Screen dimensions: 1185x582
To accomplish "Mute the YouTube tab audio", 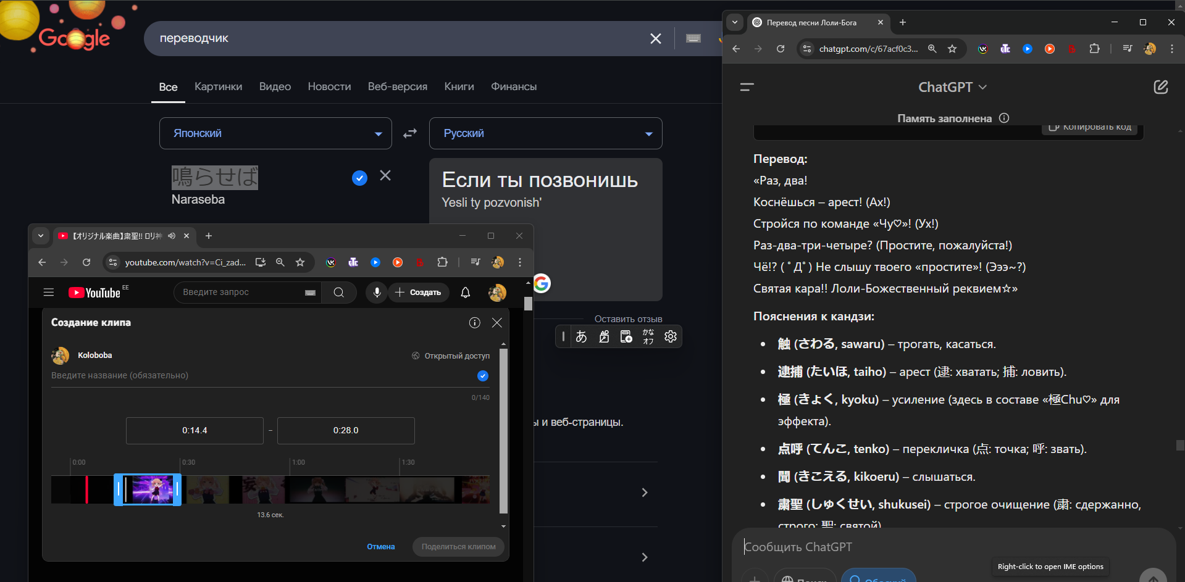I will coord(172,236).
